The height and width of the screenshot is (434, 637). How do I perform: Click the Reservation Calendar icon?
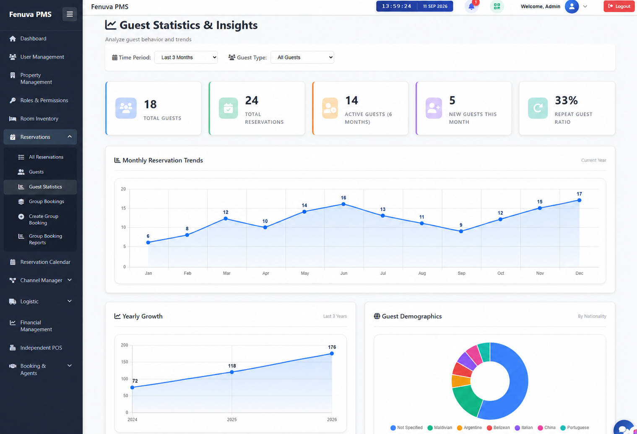click(13, 262)
